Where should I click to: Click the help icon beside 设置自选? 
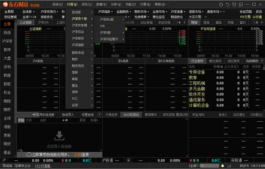point(99,115)
